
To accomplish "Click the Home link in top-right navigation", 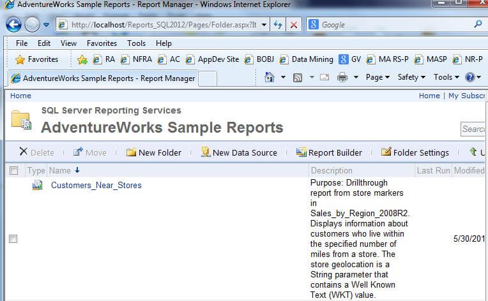I will coord(429,96).
